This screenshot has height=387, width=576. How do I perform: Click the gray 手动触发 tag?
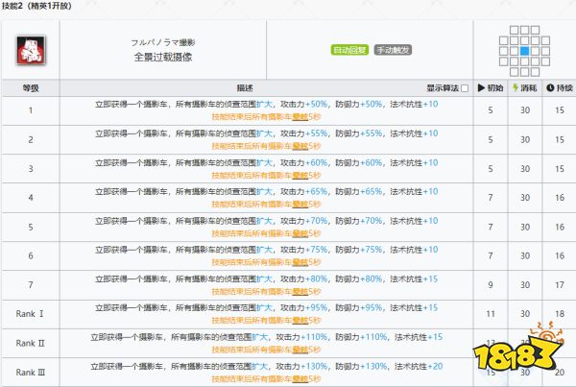tap(393, 50)
